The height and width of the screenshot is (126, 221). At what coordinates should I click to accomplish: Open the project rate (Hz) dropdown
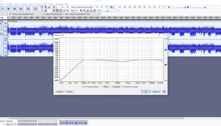click(2, 124)
